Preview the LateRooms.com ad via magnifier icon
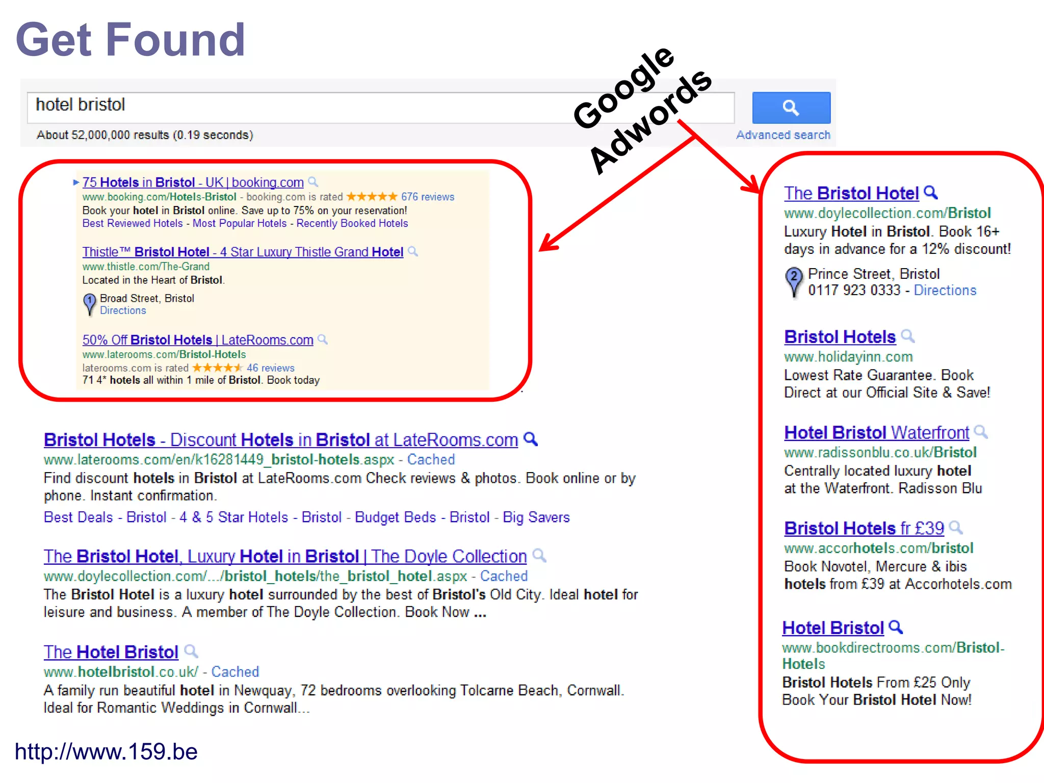The image size is (1044, 783). pos(323,340)
